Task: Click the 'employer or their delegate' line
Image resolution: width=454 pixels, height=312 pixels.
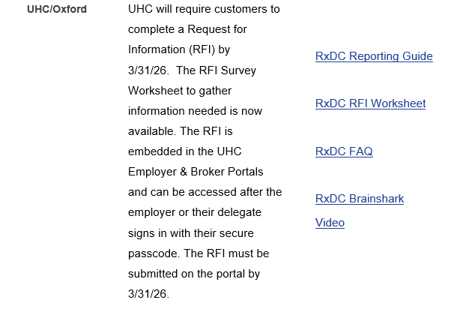Action: (x=196, y=212)
